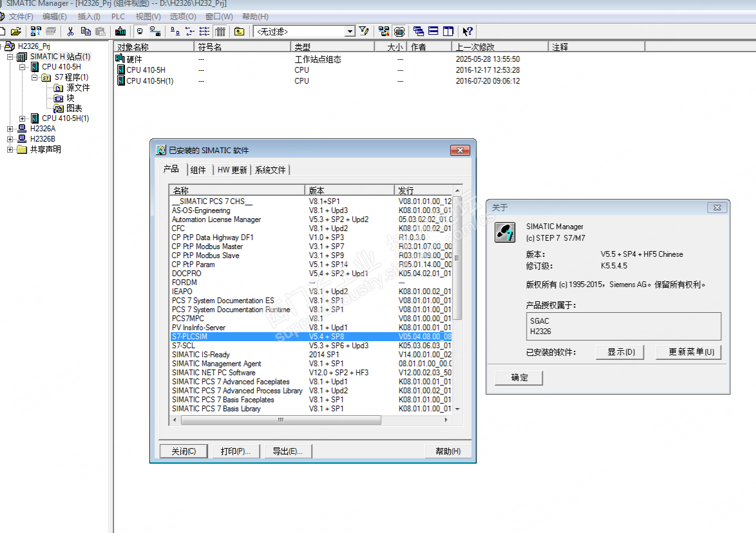Screen dimensions: 756x533
Task: Switch to the HW 更新 tab
Action: tap(232, 170)
